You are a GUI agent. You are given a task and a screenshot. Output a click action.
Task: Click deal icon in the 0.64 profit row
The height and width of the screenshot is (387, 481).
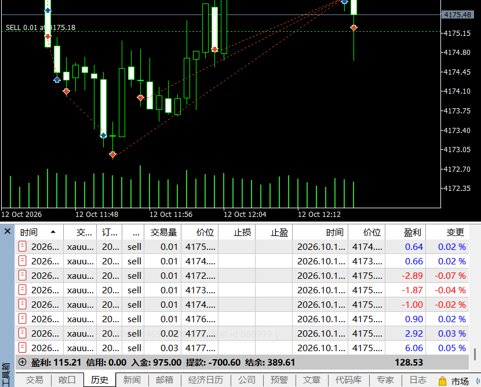23,246
